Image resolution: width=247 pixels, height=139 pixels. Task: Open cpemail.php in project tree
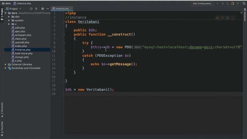click(x=22, y=42)
